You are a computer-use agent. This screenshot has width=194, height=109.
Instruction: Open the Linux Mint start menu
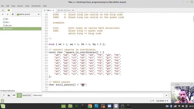pyautogui.click(x=3, y=106)
